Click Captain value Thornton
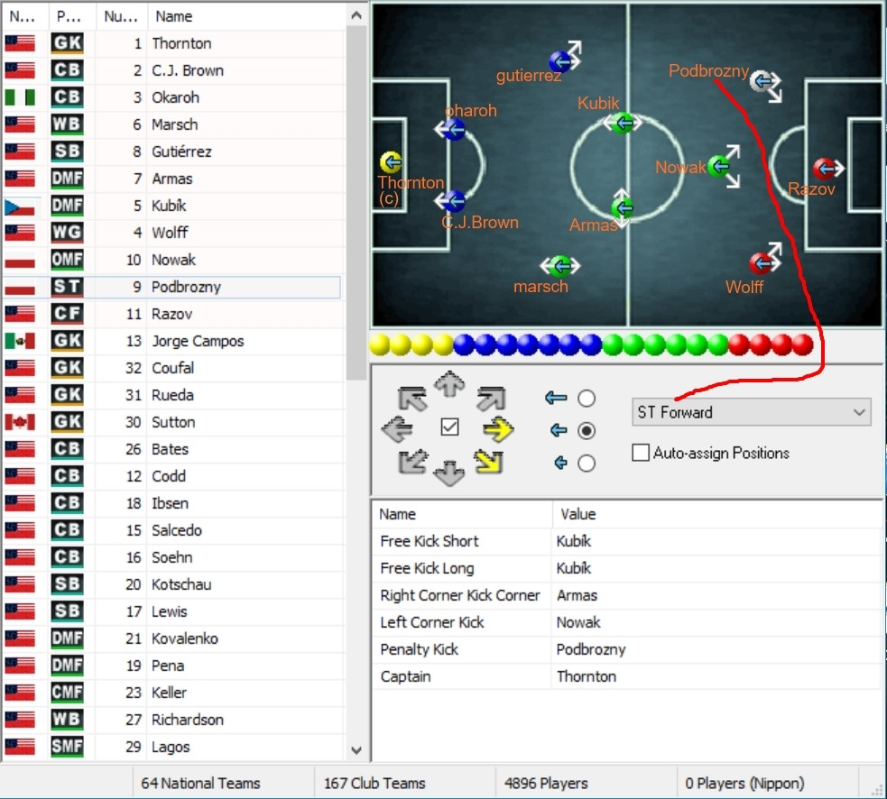The width and height of the screenshot is (887, 799). coord(587,677)
